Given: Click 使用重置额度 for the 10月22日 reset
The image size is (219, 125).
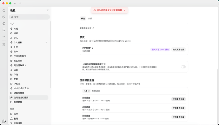Looking at the screenshot, I should 178,99.
